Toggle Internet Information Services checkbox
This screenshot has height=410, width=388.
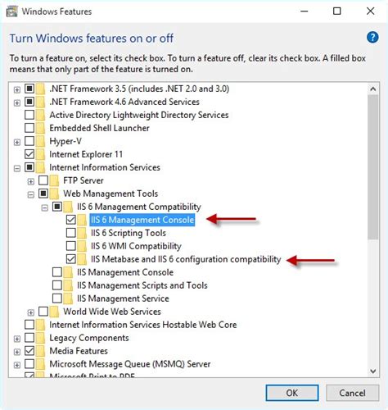pyautogui.click(x=29, y=167)
